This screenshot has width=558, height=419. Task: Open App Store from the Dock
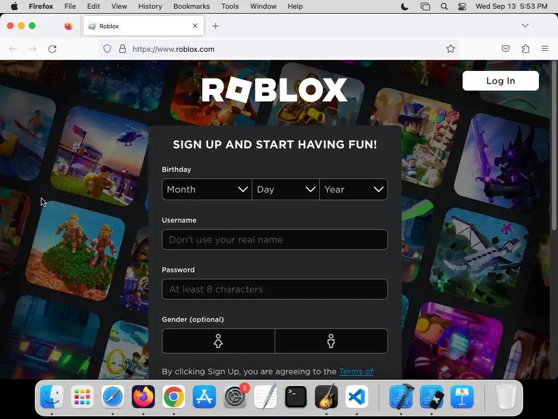pyautogui.click(x=204, y=397)
